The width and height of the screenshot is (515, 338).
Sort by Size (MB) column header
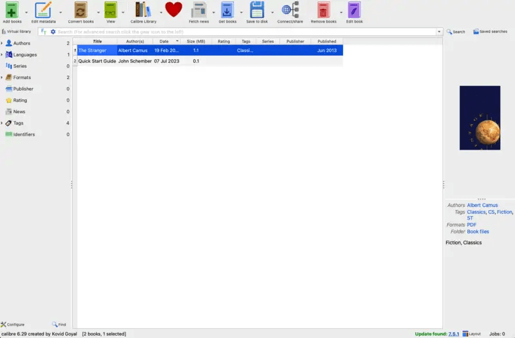pyautogui.click(x=196, y=41)
